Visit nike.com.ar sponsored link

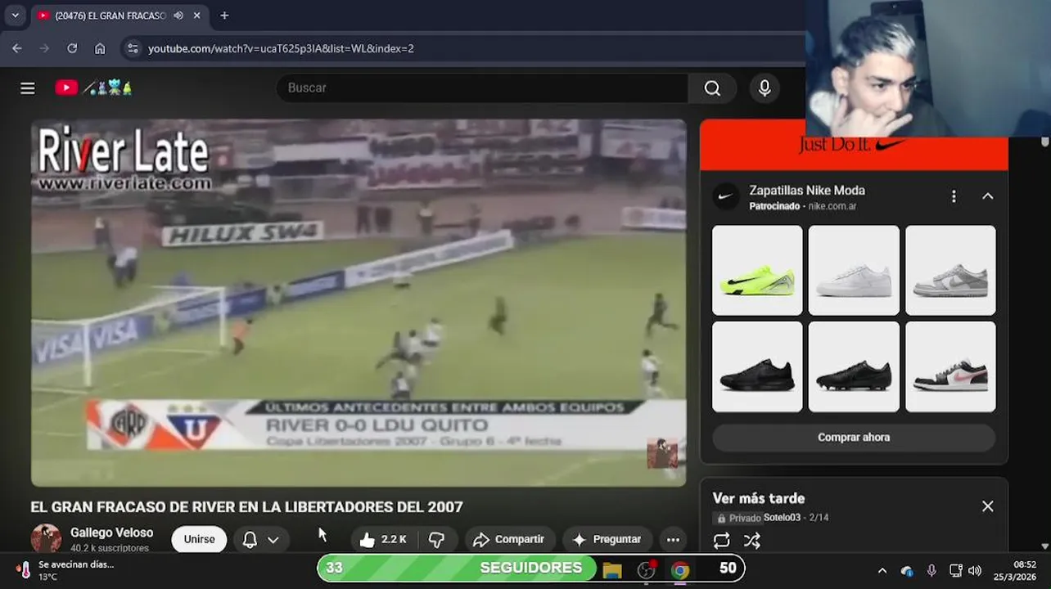pos(832,207)
